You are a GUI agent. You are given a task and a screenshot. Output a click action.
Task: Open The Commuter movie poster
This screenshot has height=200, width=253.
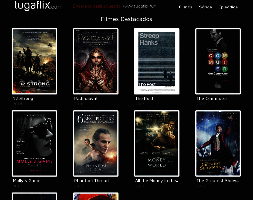[218, 61]
